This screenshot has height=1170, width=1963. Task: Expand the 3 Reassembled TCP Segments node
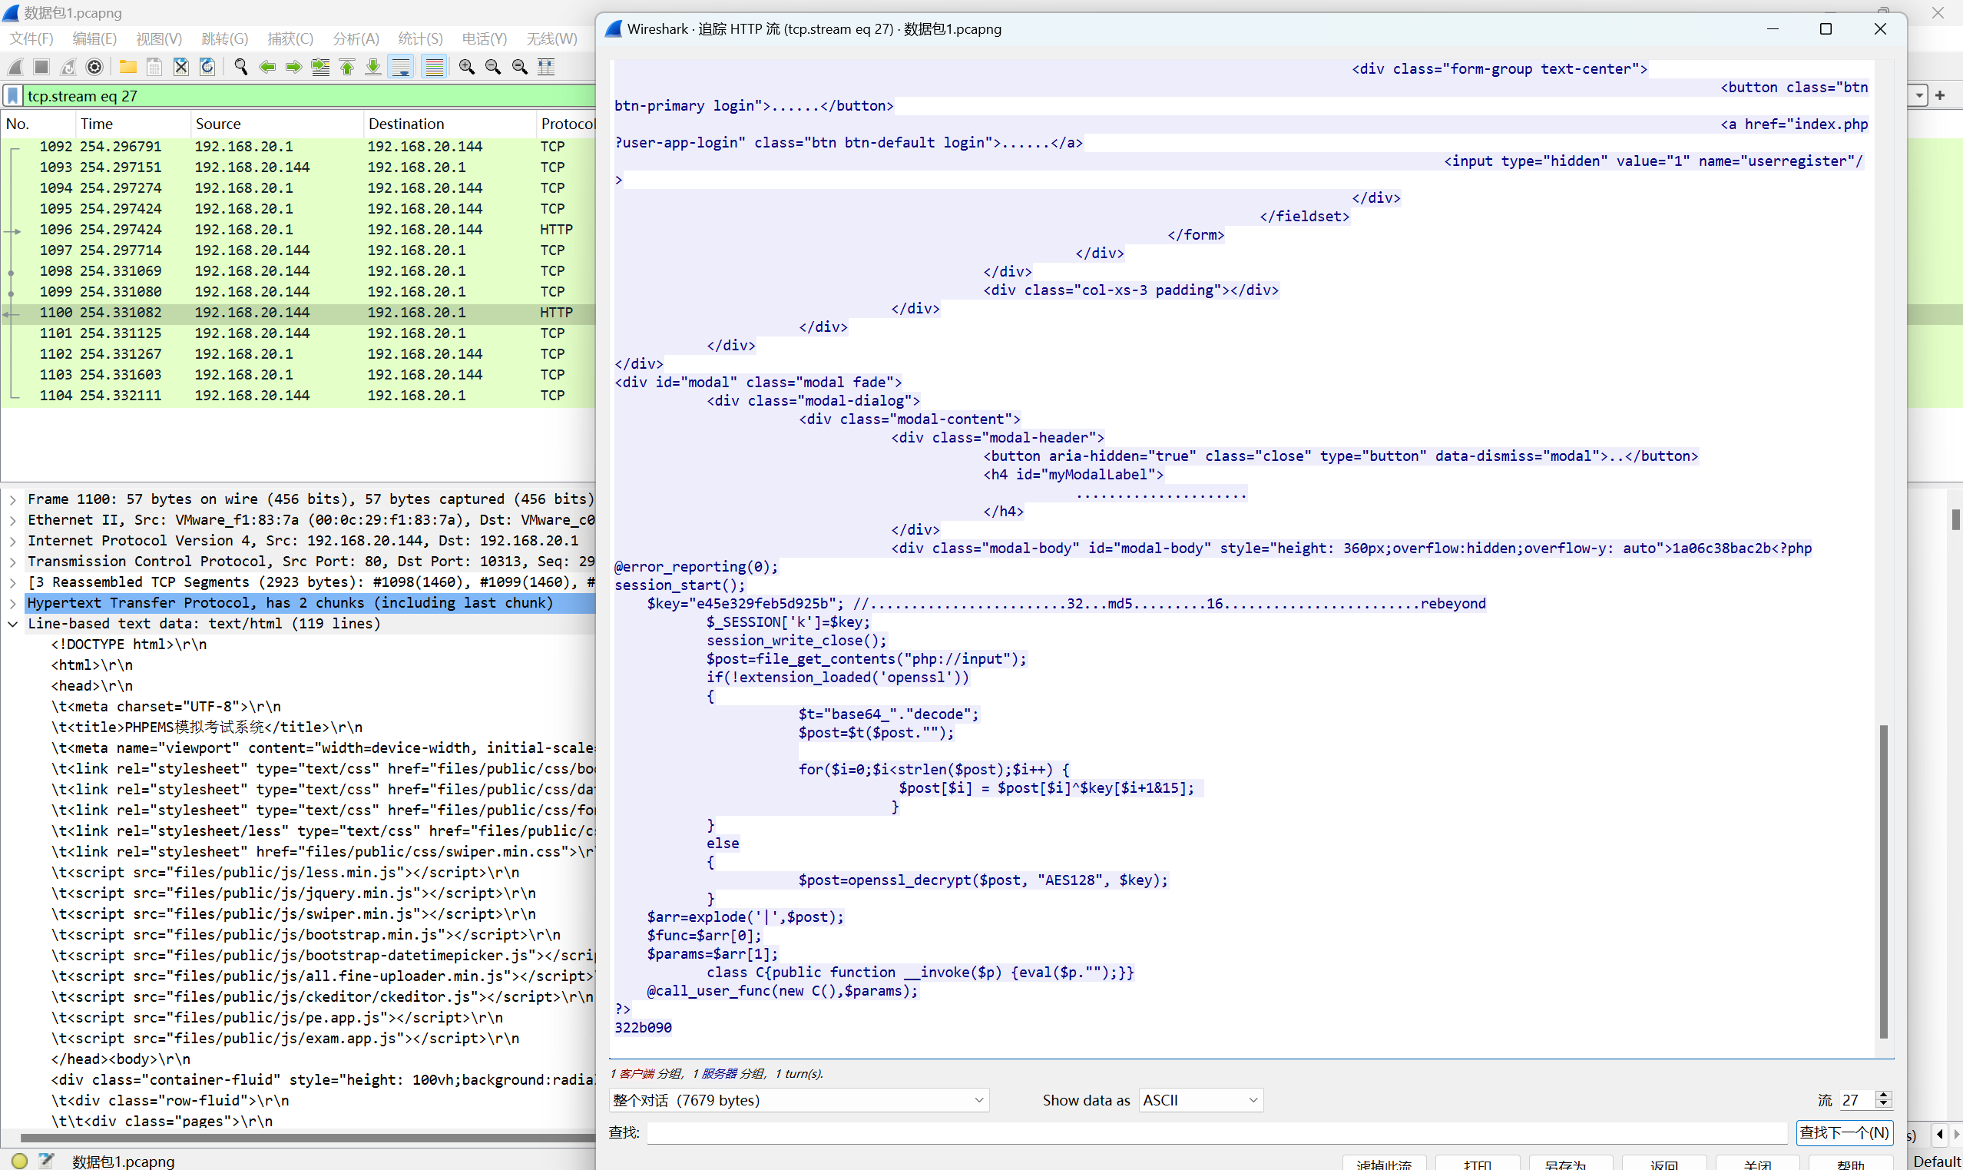pyautogui.click(x=12, y=582)
